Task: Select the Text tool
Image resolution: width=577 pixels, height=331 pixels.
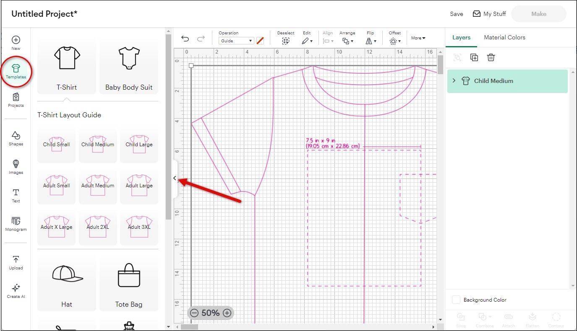Action: point(16,195)
